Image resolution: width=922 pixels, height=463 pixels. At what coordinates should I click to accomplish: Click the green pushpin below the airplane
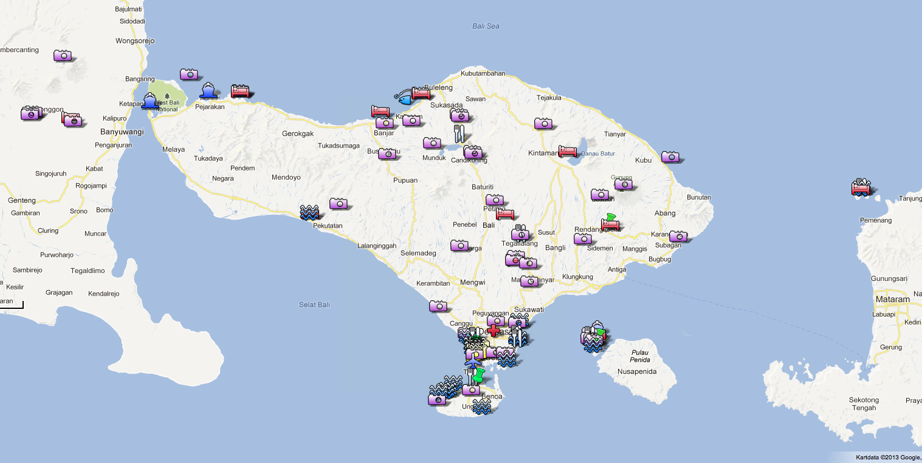(x=480, y=375)
